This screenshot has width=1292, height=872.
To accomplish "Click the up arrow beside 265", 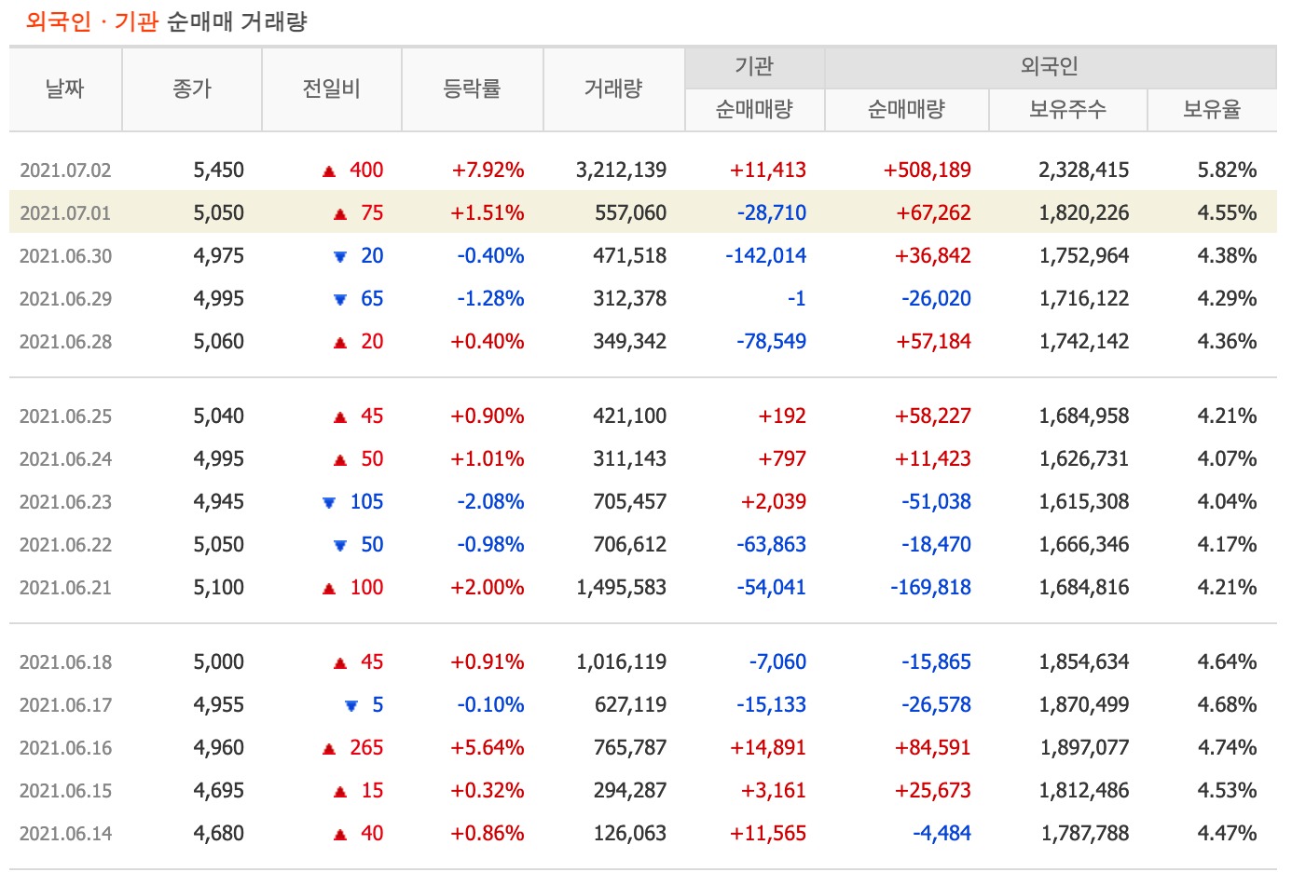I will pos(329,749).
